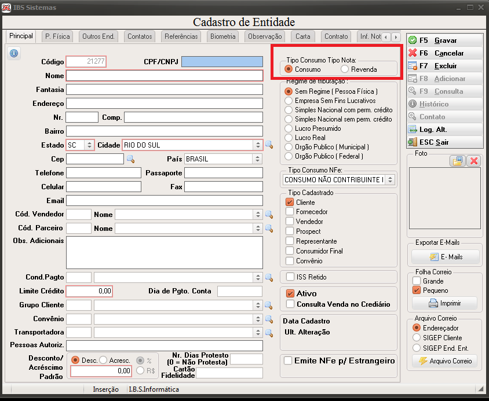Image resolution: width=489 pixels, height=401 pixels.
Task: Click the blue info icon near Código
Action: click(x=14, y=53)
